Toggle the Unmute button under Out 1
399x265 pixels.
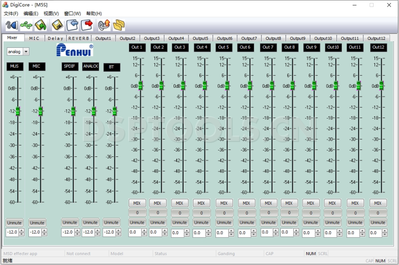click(137, 223)
